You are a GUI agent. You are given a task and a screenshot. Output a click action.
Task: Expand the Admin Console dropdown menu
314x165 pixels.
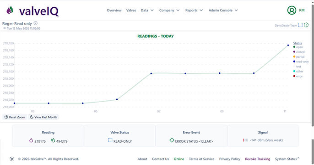point(223,10)
